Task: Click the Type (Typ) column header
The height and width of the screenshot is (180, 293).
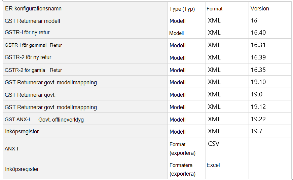Action: point(186,8)
